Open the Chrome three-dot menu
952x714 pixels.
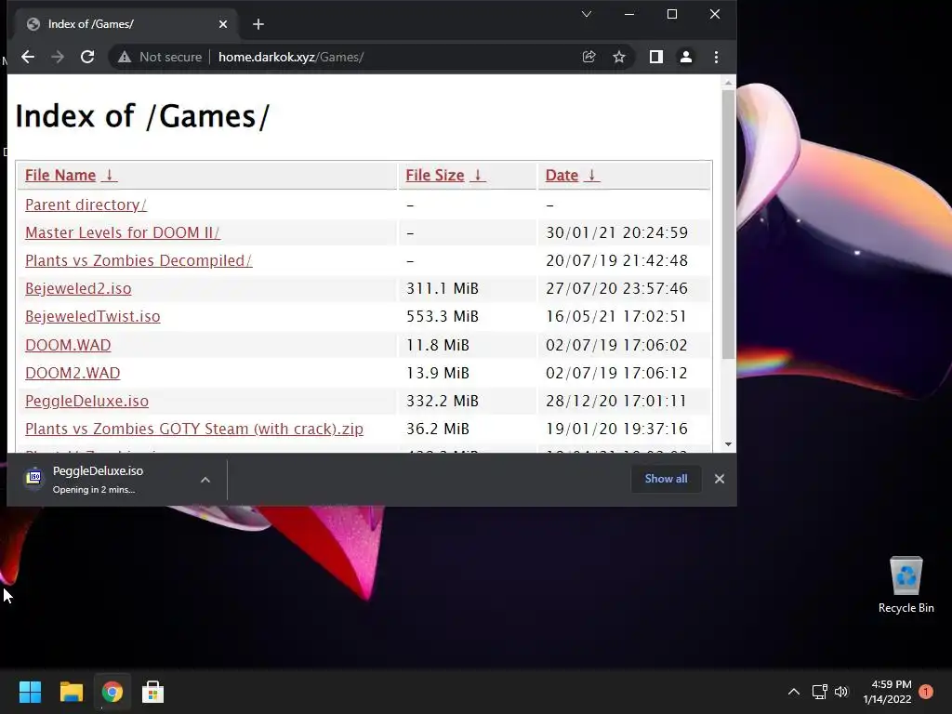coord(717,57)
